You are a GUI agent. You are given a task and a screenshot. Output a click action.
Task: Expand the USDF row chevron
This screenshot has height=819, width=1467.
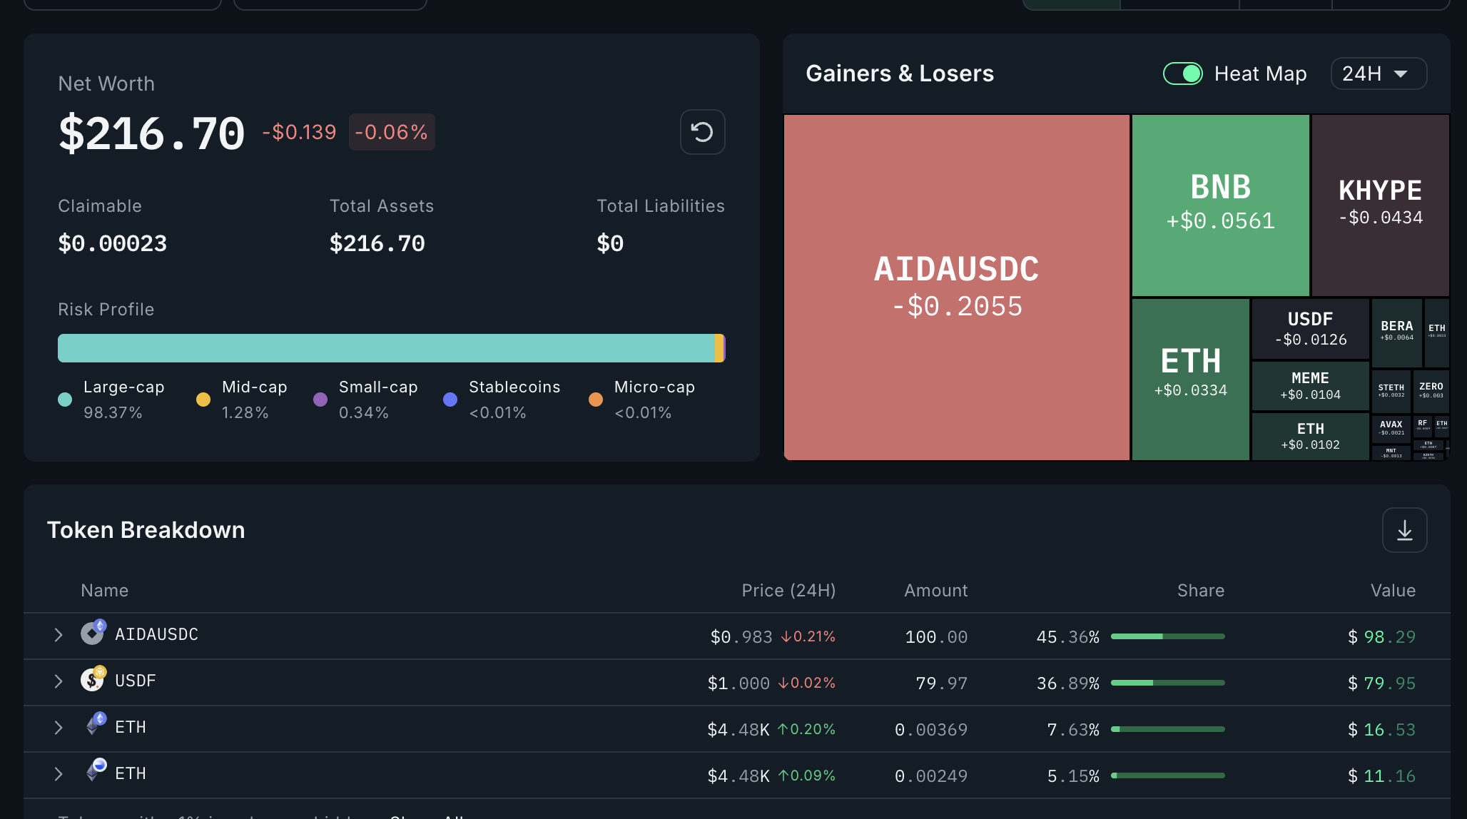59,681
